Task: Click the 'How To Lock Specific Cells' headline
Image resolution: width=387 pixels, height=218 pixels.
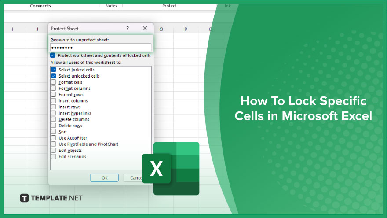Action: tap(303, 108)
